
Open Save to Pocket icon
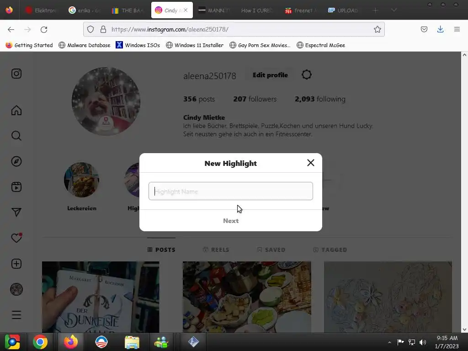[x=424, y=29]
